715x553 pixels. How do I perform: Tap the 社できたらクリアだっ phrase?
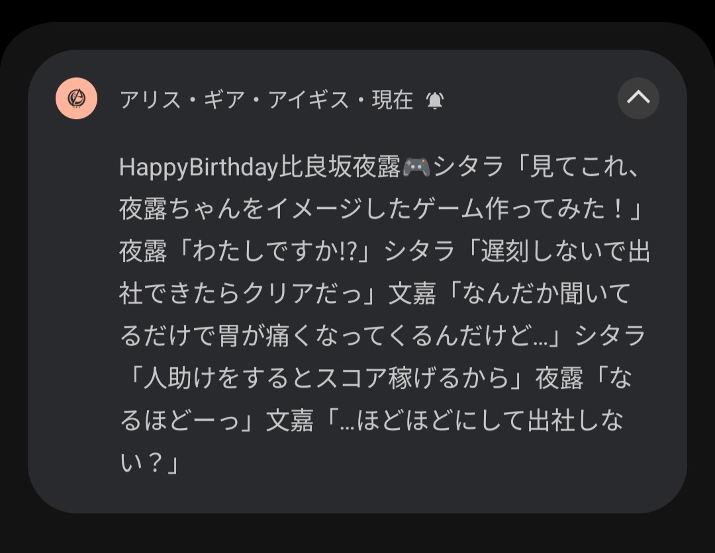click(238, 294)
